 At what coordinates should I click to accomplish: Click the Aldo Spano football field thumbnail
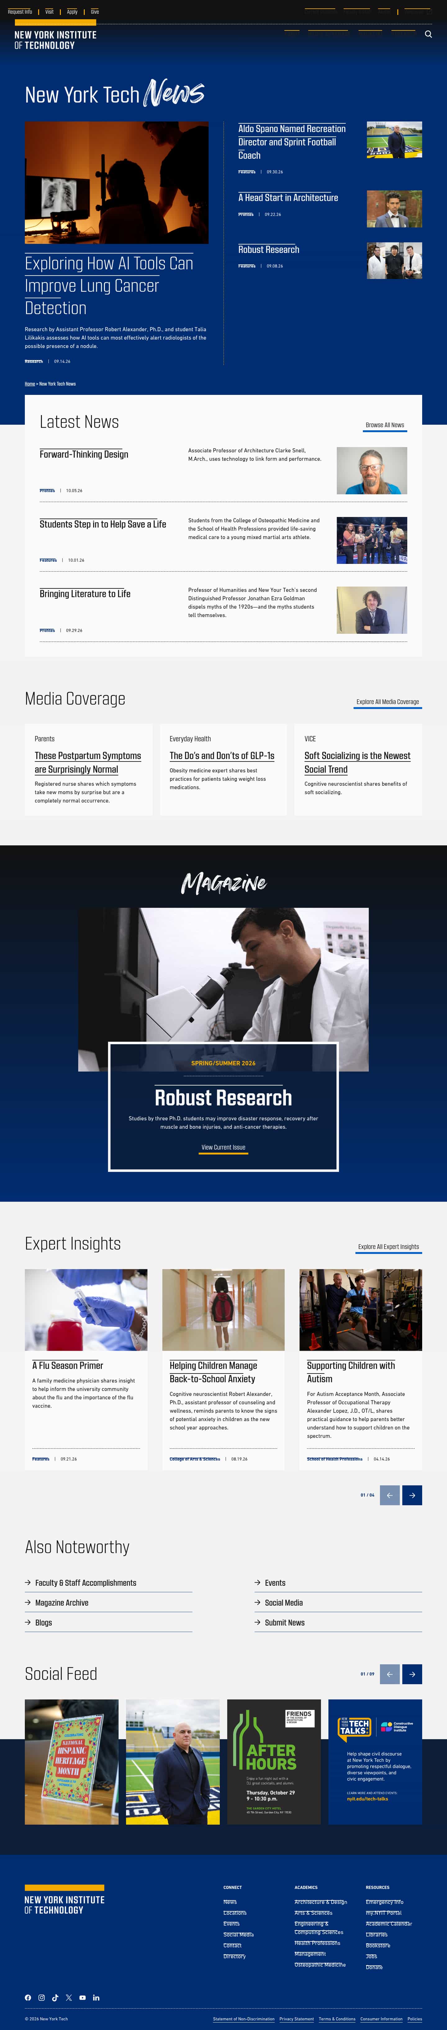coord(394,139)
